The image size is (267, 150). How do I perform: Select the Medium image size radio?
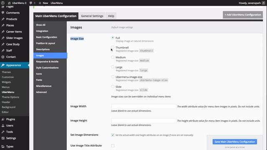coord(113,57)
